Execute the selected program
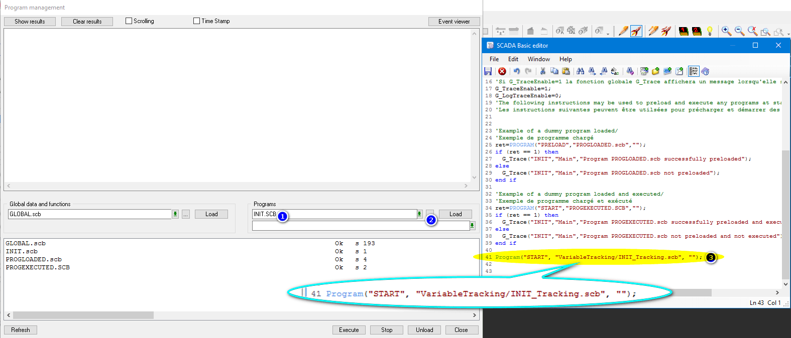This screenshot has height=338, width=791. pos(349,330)
